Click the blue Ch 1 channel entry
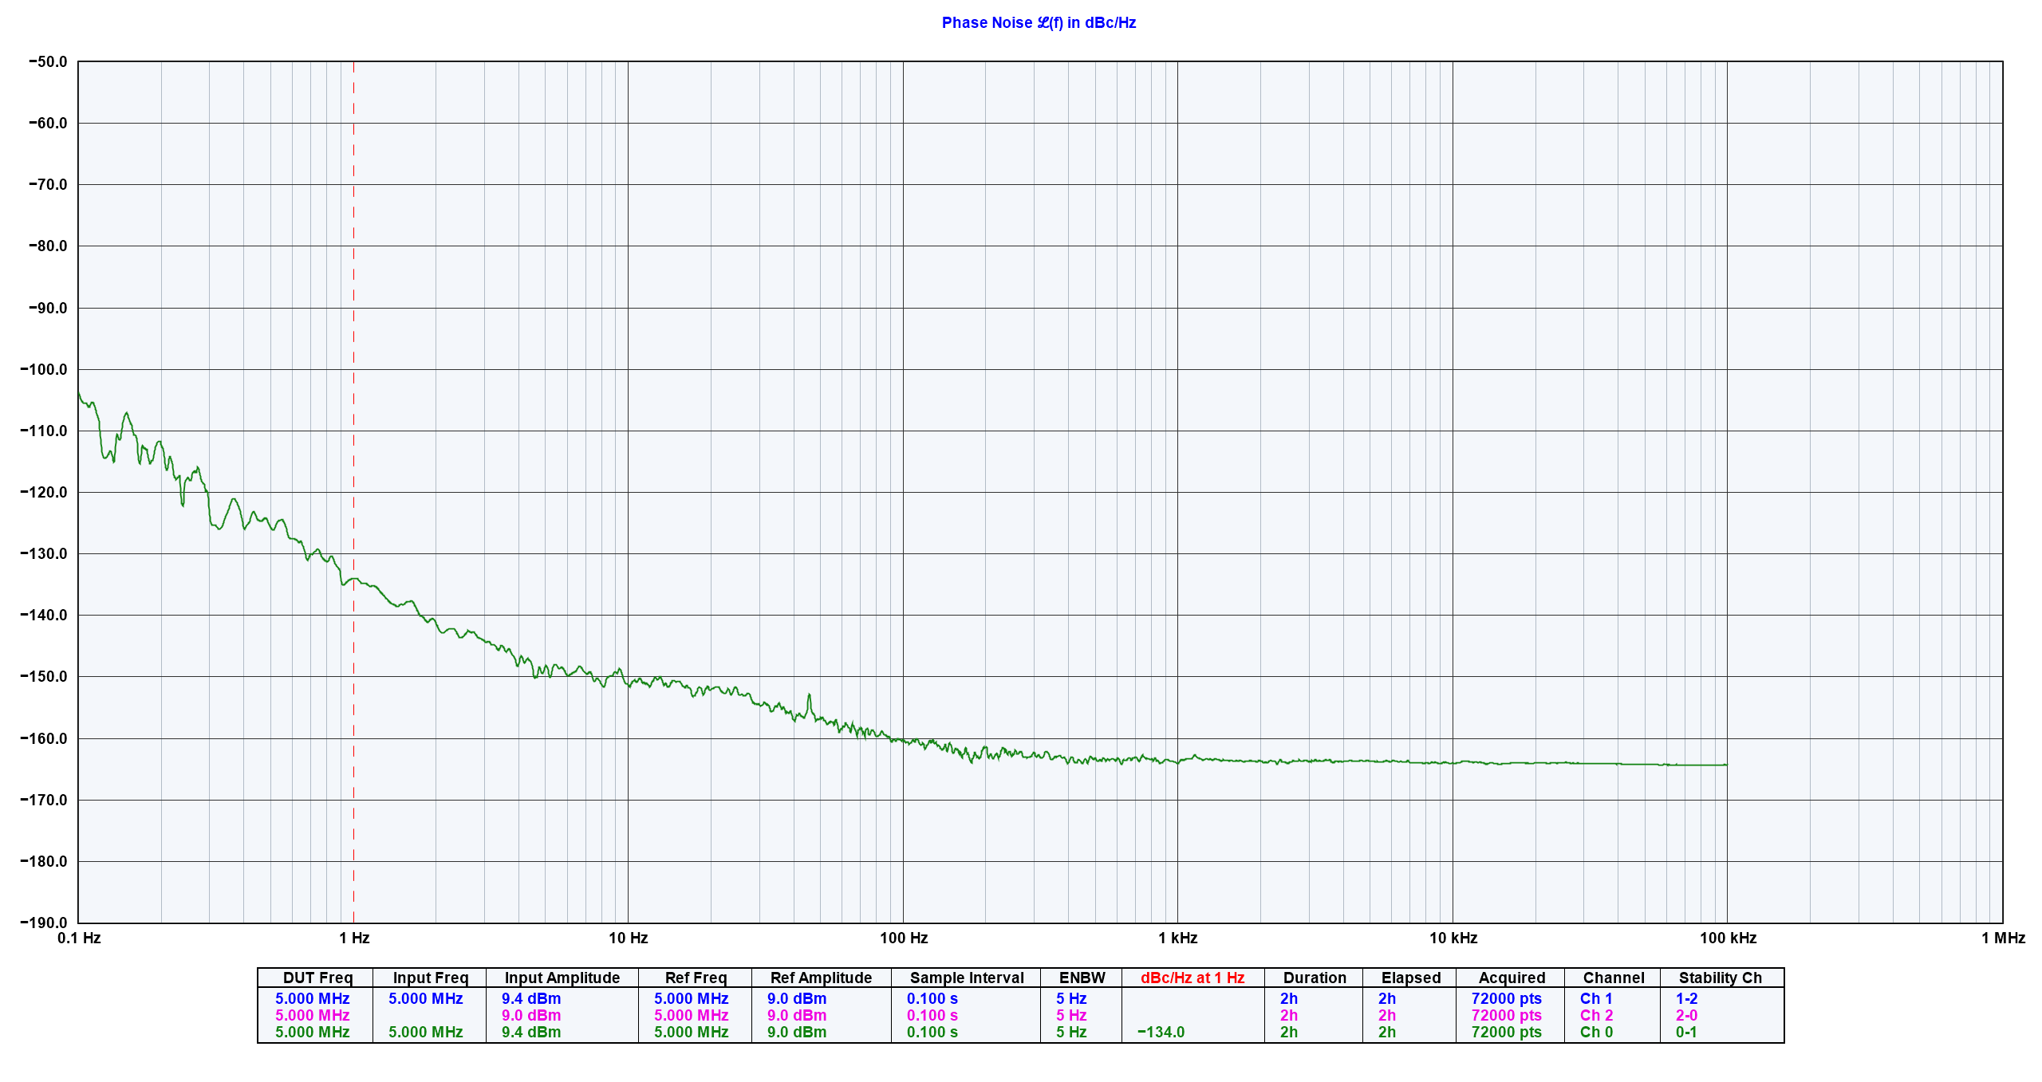The height and width of the screenshot is (1082, 2042). click(x=1595, y=998)
